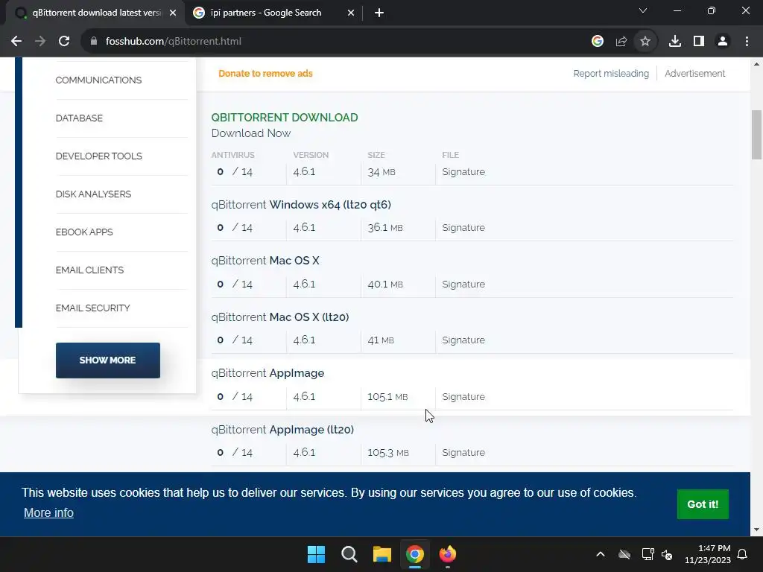
Task: Open File Explorer from taskbar
Action: [x=382, y=554]
